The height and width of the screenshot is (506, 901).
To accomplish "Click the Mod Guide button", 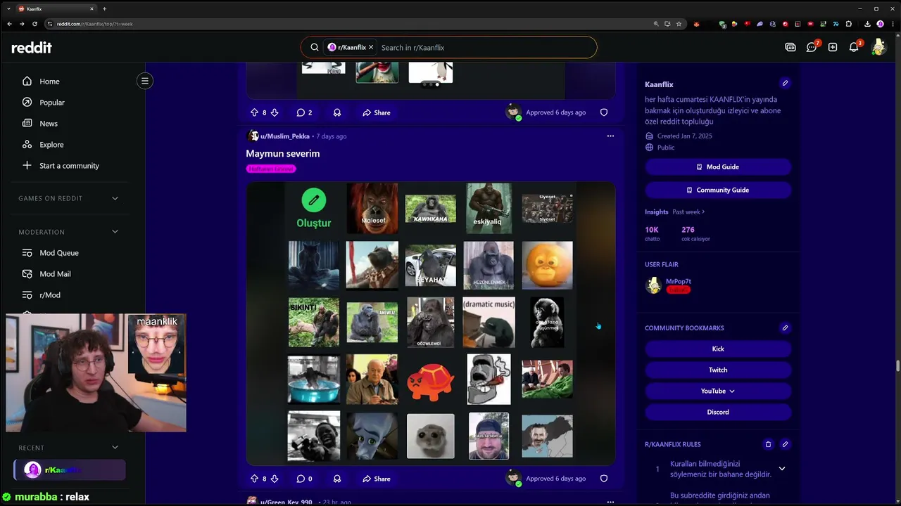I will pos(718,167).
